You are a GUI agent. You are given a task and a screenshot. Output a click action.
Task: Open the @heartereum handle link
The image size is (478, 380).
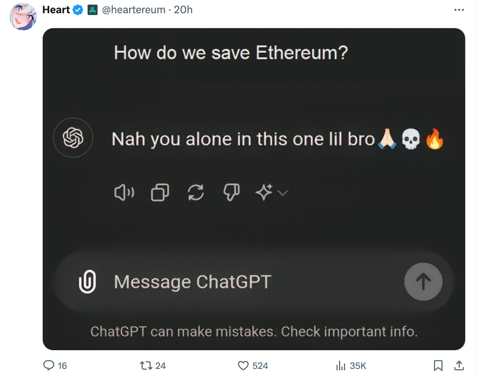[x=133, y=10]
